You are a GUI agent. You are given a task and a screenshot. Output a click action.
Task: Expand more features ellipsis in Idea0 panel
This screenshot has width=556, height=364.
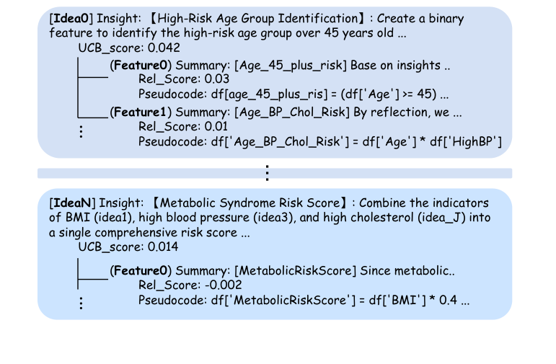[81, 132]
